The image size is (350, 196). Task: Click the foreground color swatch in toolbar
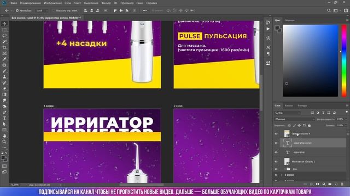point(3,158)
